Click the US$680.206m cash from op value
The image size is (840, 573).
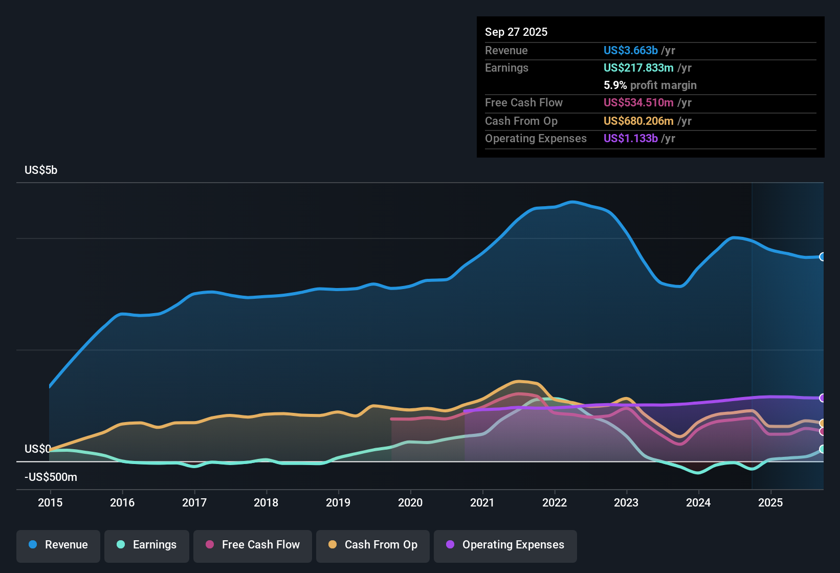point(638,121)
